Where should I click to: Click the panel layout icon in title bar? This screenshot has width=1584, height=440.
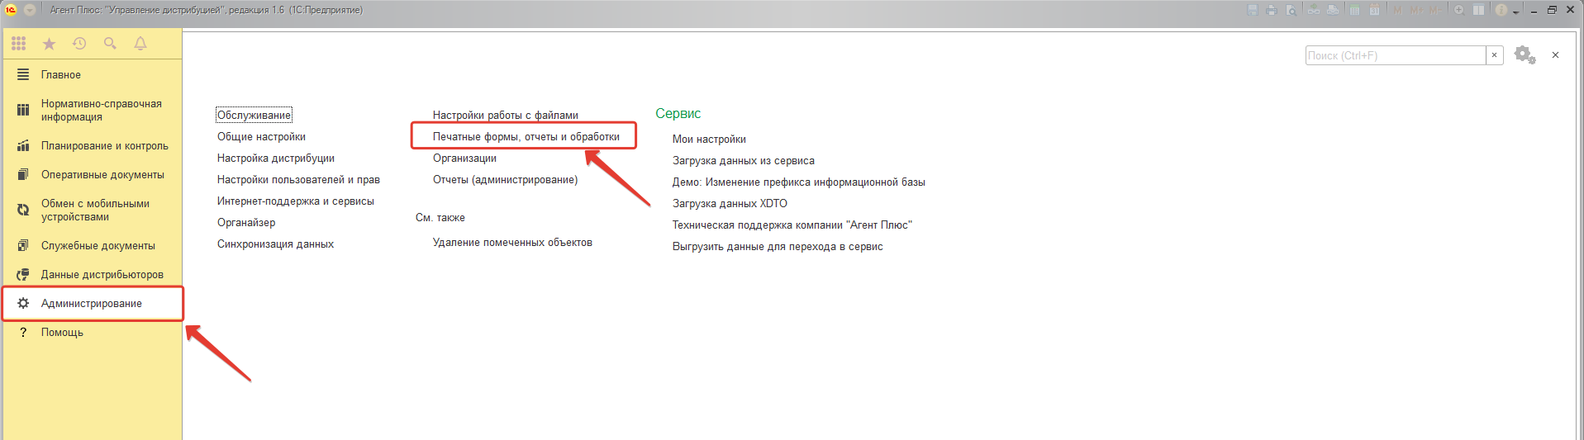point(1478,10)
